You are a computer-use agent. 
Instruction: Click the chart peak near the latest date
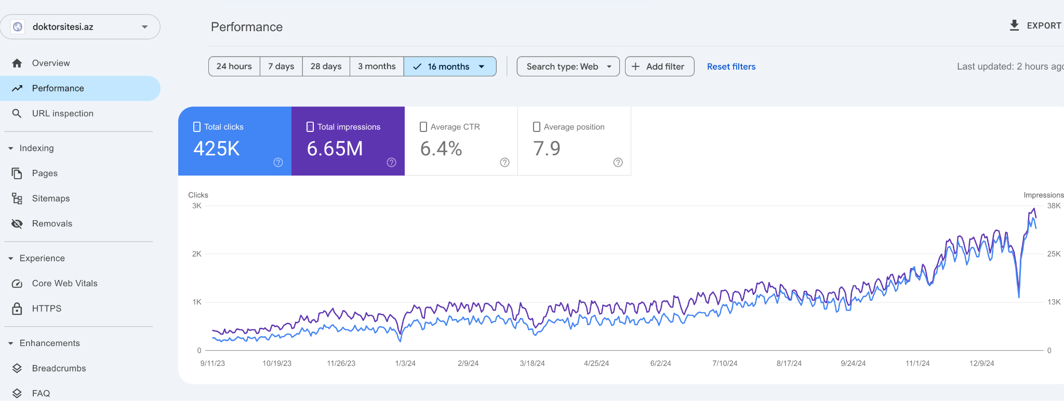(x=1034, y=209)
